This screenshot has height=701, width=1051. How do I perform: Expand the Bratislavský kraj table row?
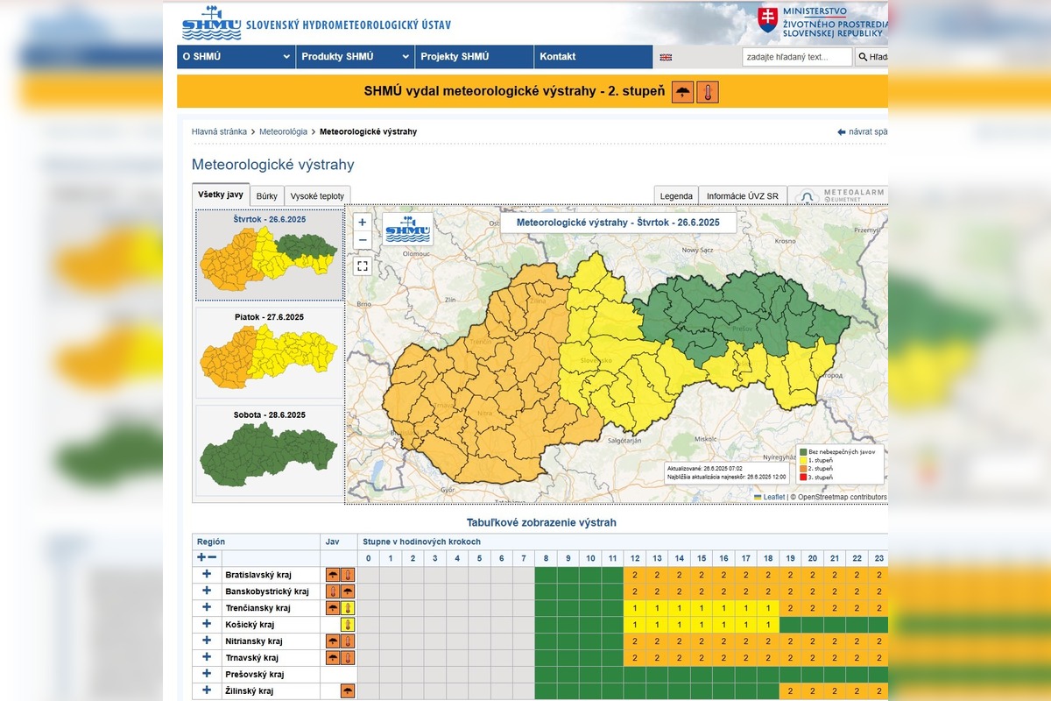point(205,574)
